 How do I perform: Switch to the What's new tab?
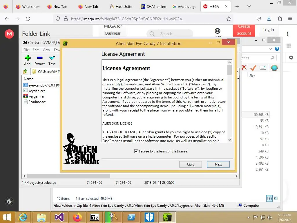pos(28,7)
